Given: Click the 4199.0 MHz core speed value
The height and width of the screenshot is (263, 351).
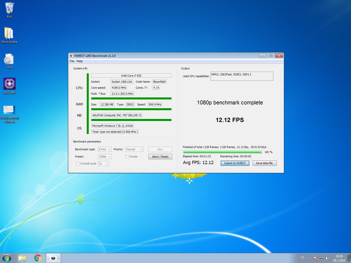Looking at the screenshot, I should click(x=119, y=88).
